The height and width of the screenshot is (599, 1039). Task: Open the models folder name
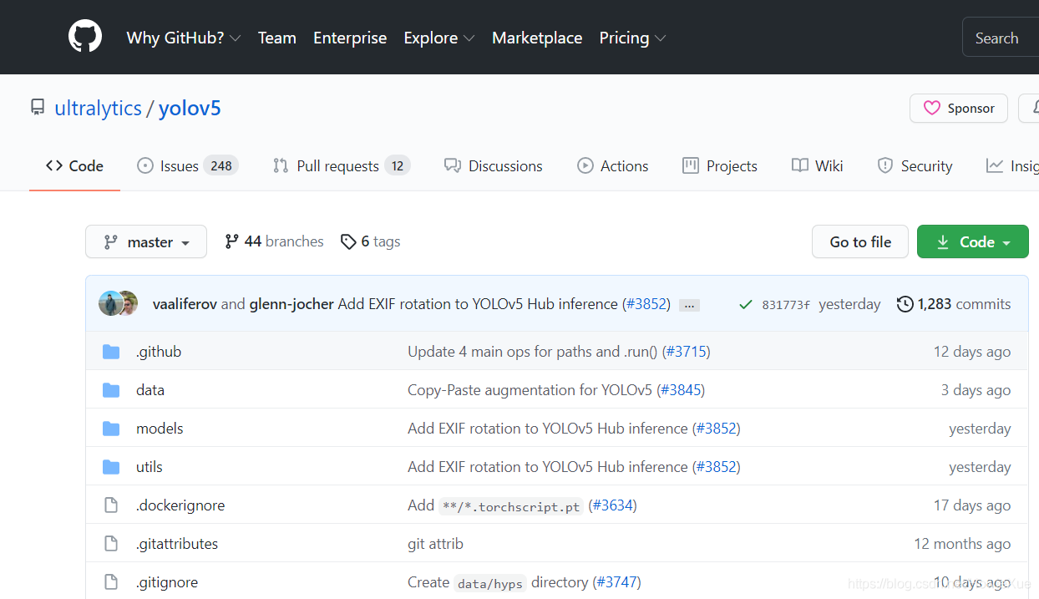tap(160, 429)
